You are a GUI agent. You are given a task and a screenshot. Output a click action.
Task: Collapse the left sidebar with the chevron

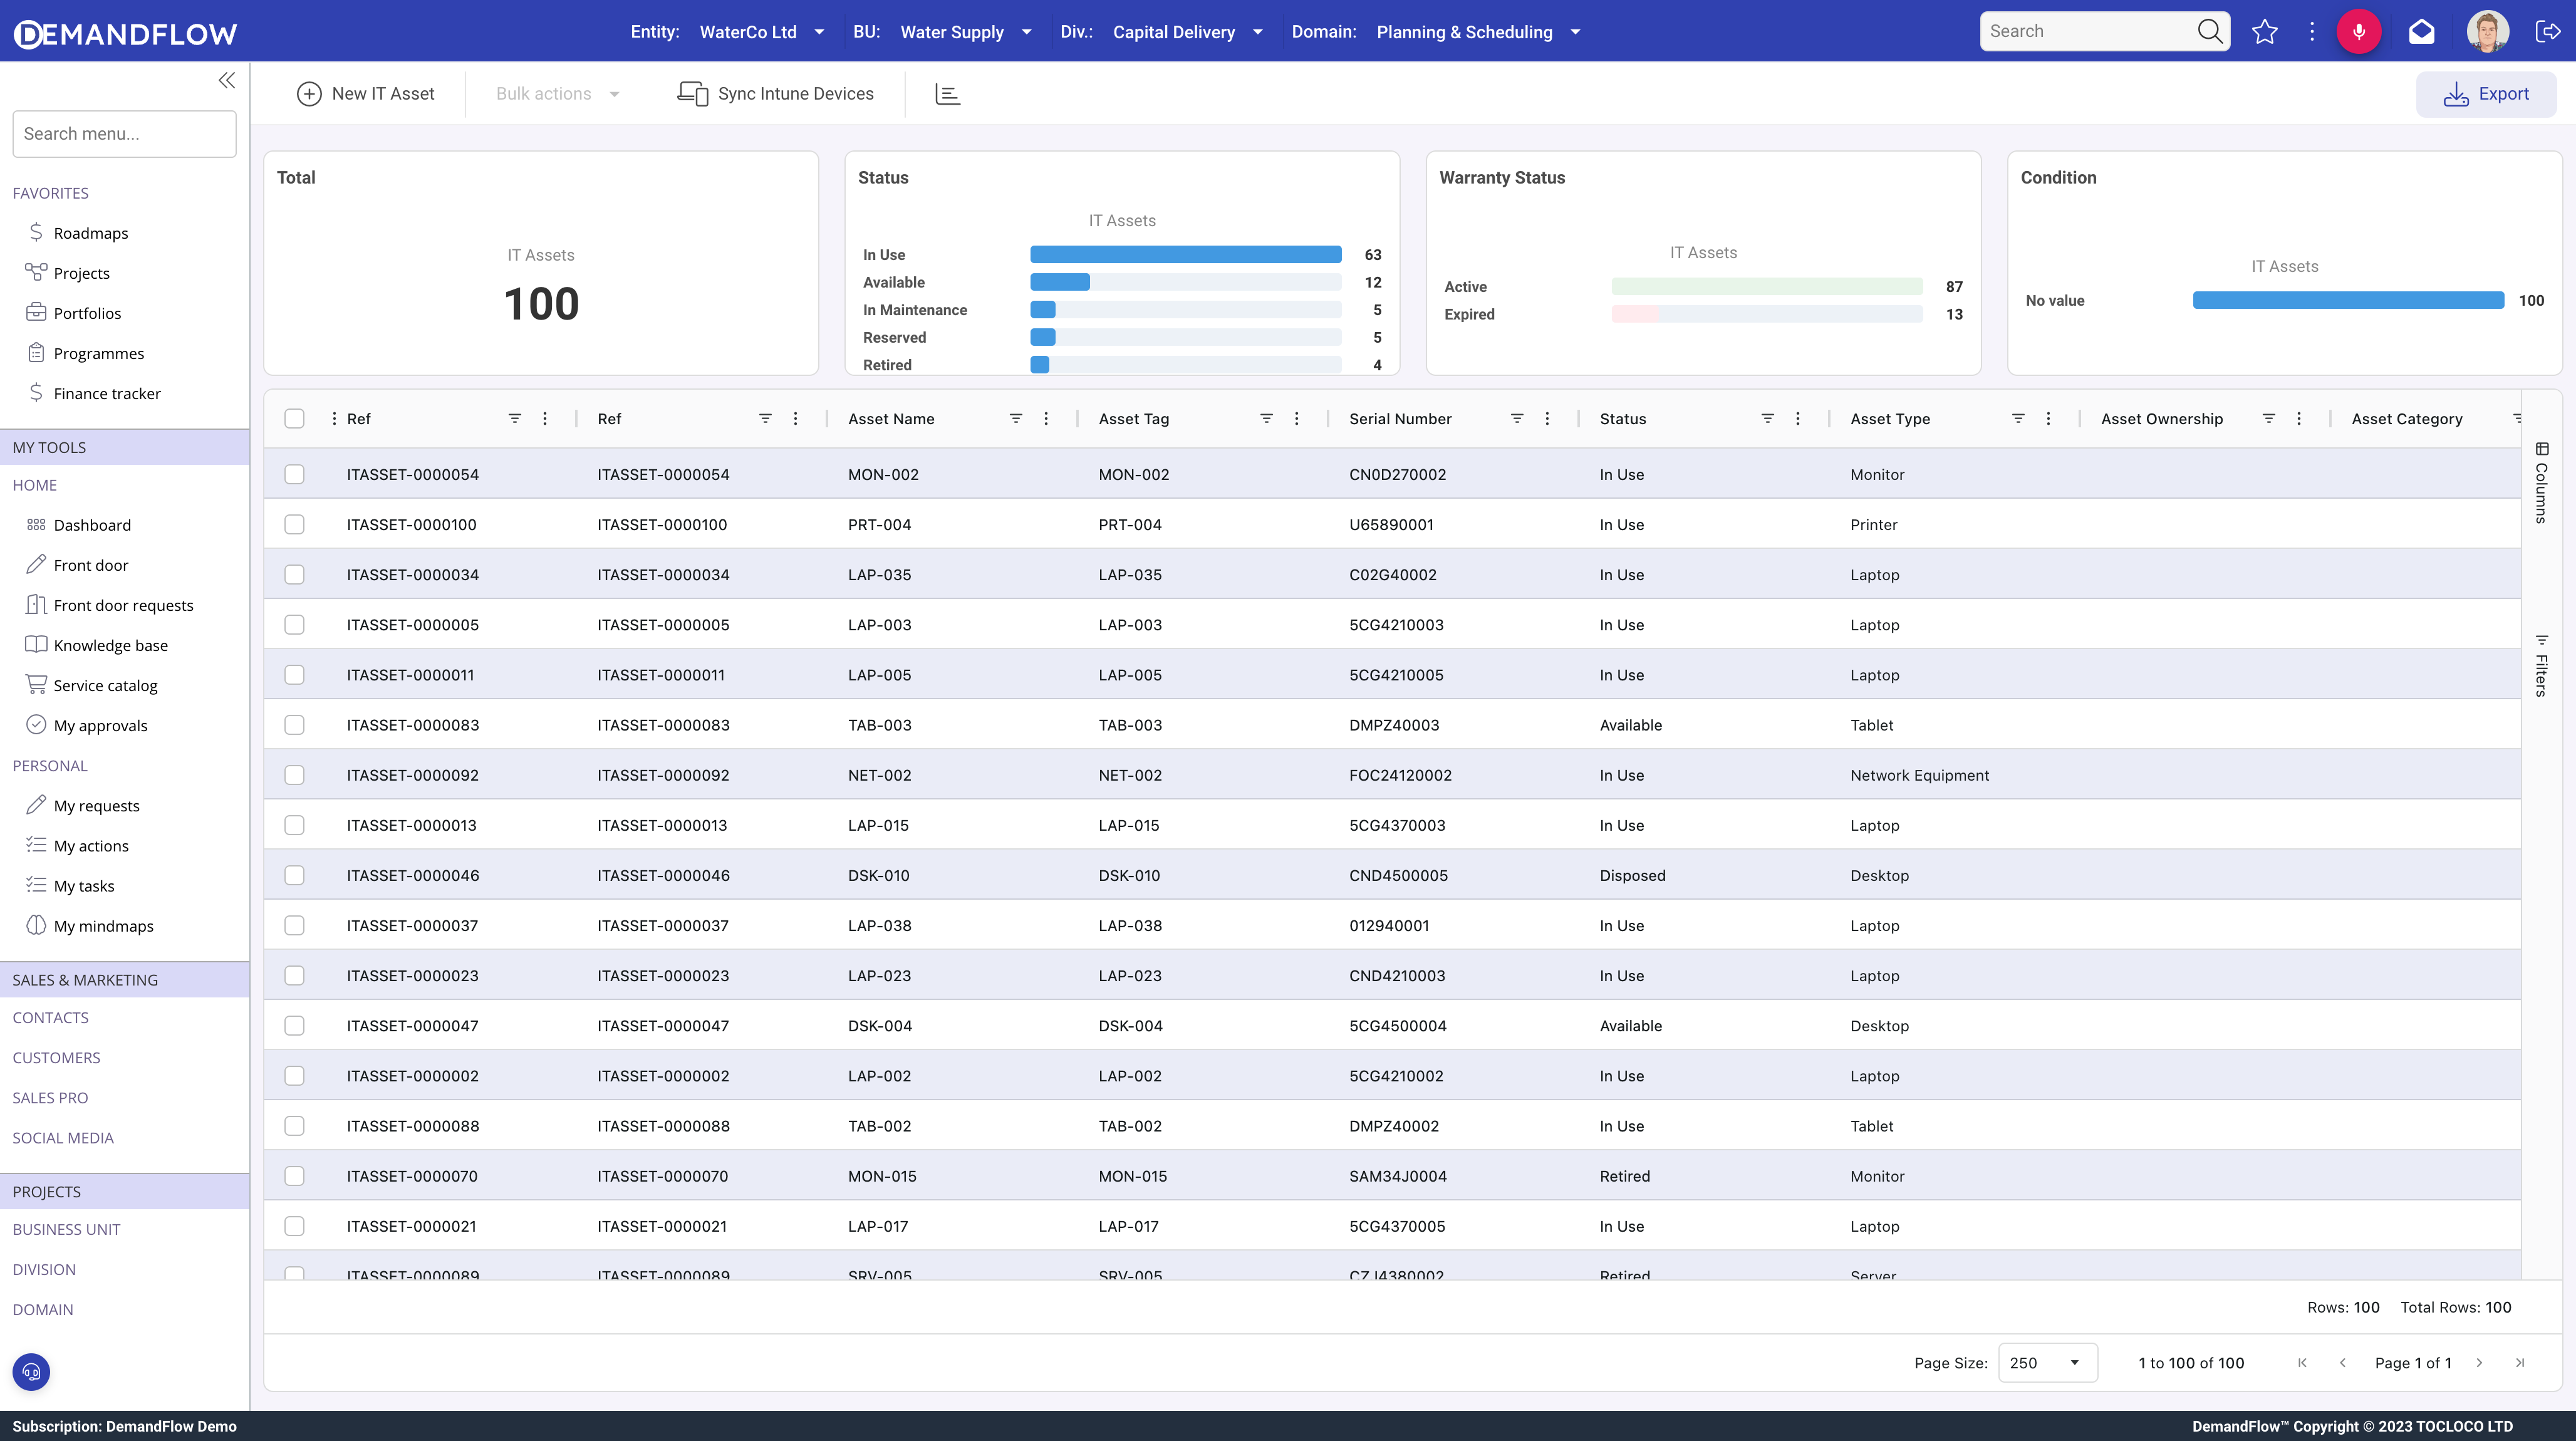click(226, 80)
